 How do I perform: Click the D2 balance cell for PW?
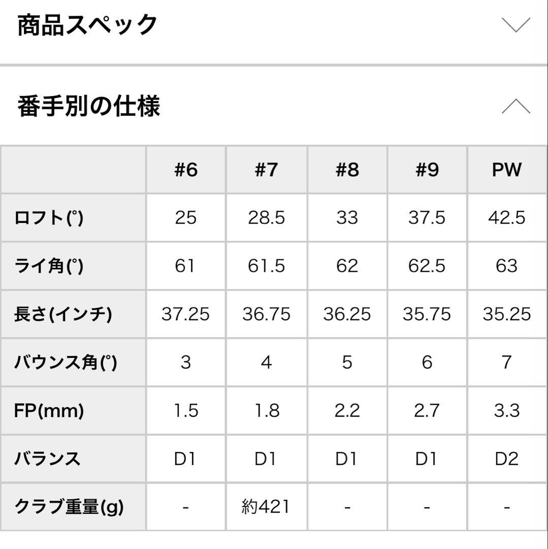[x=506, y=459]
